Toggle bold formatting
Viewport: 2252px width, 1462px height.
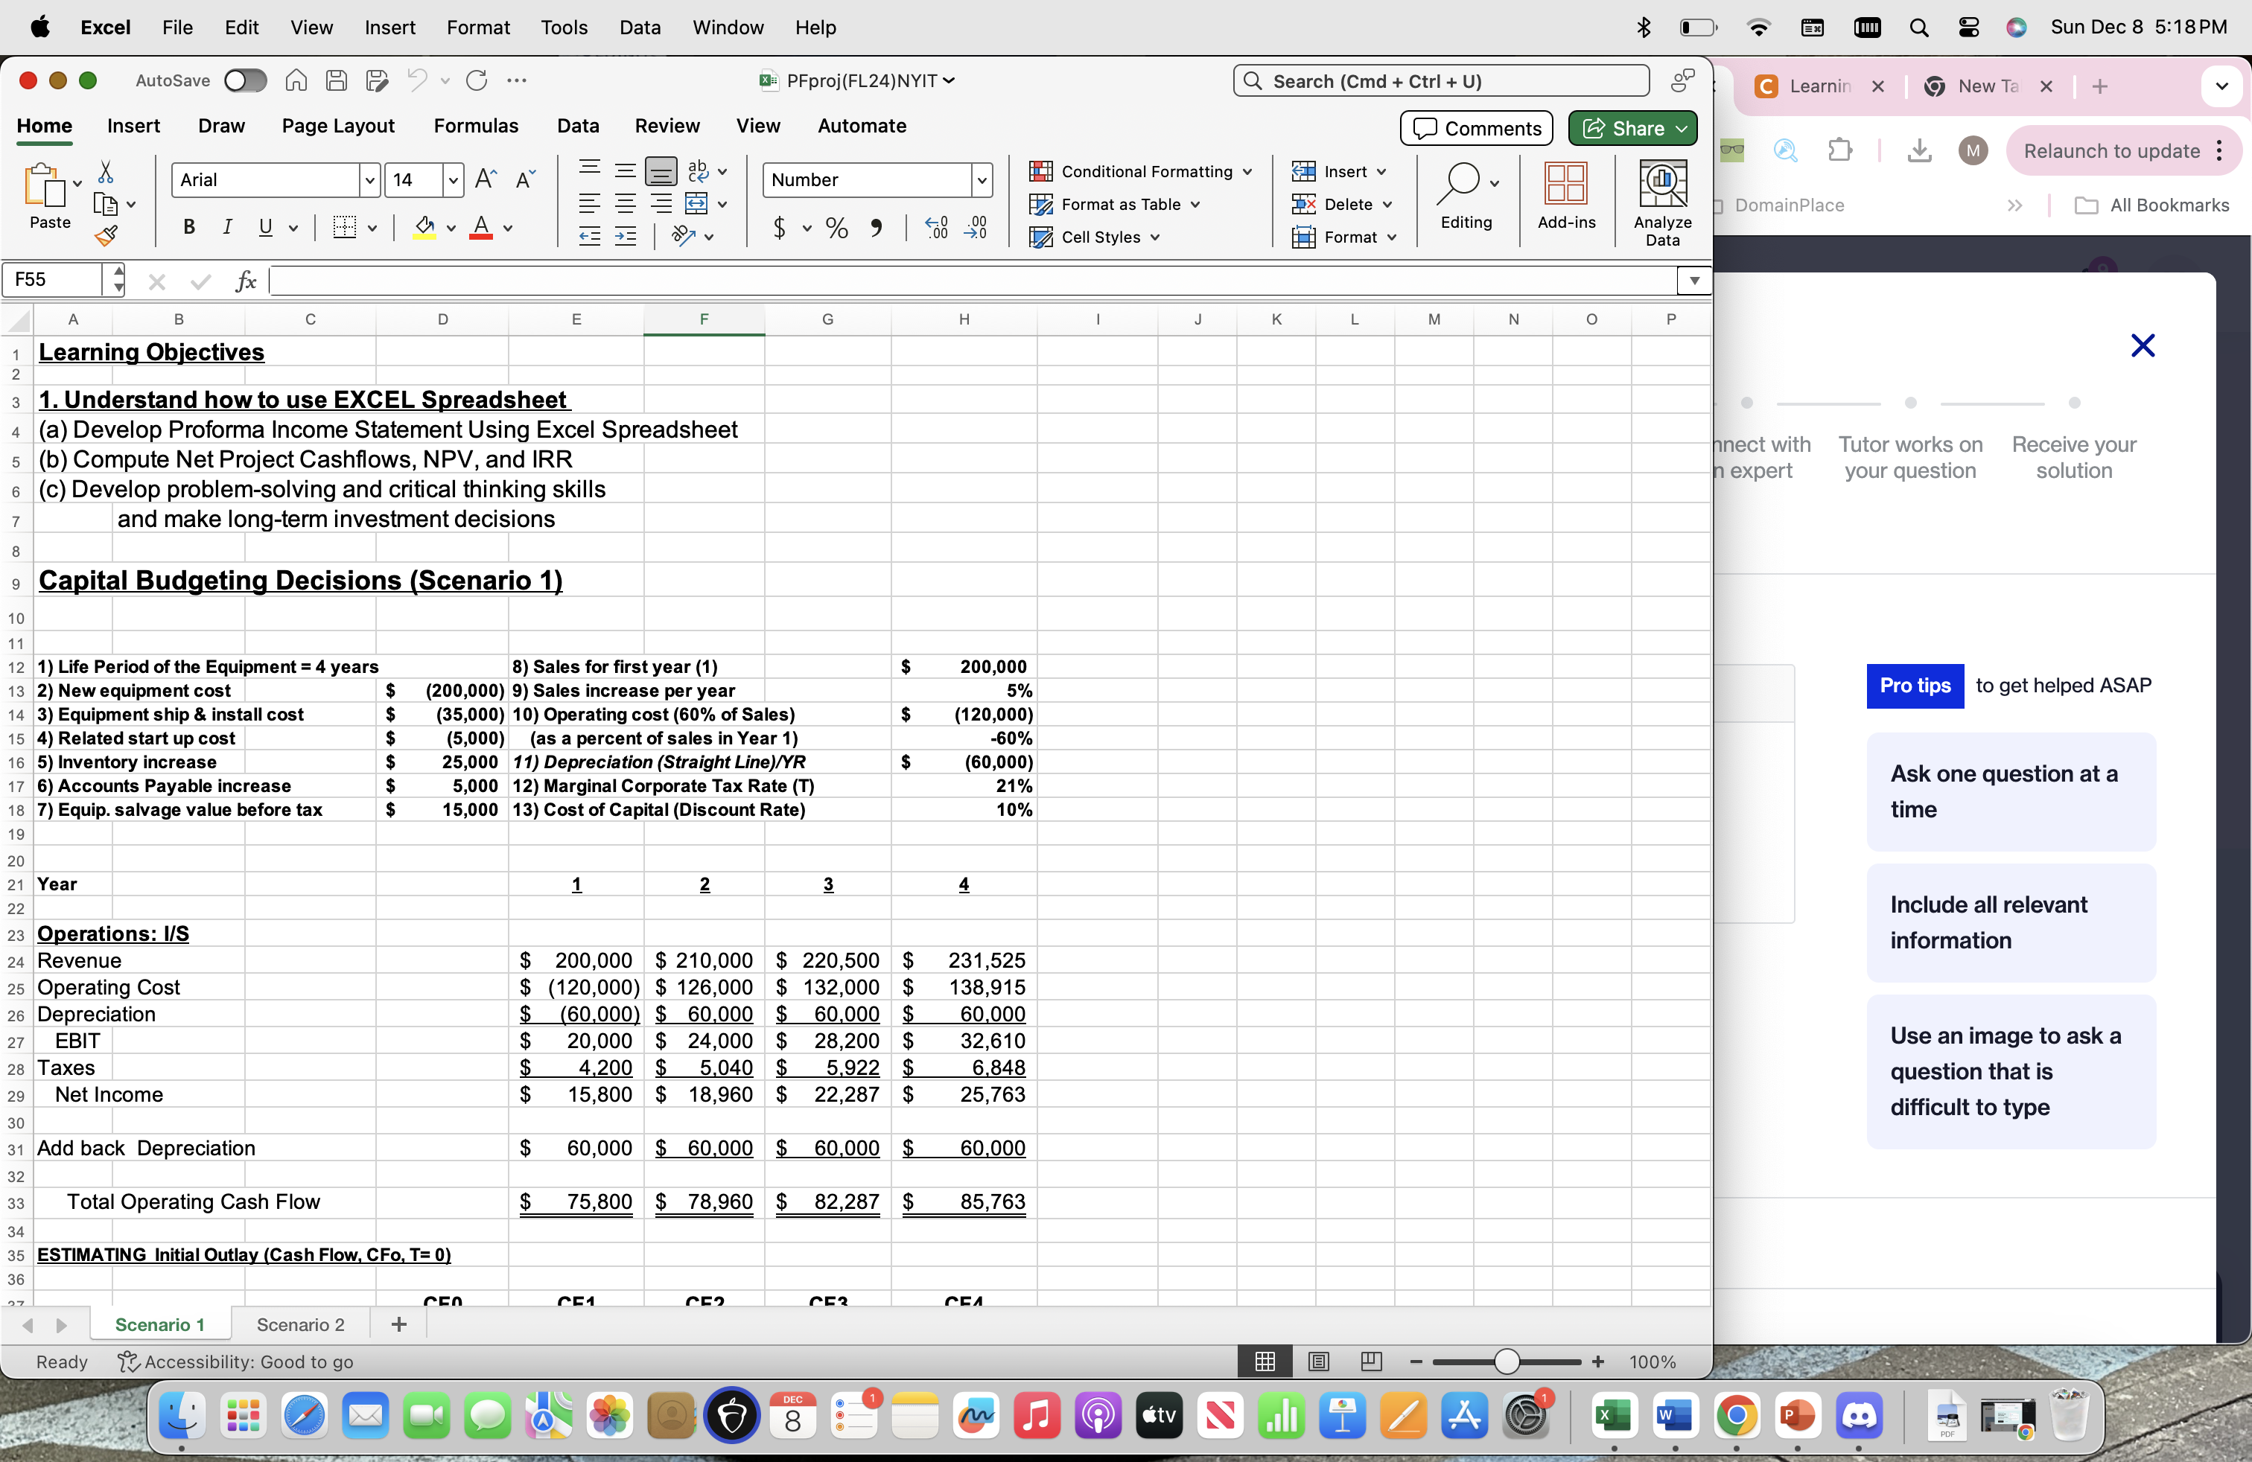pos(188,227)
